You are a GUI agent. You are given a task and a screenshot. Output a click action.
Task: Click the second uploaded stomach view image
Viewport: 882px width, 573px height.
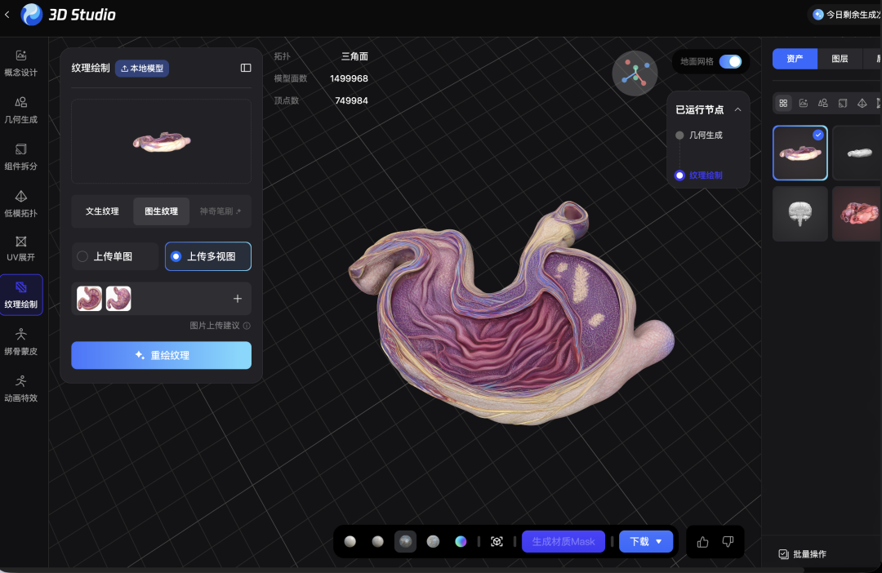point(118,299)
